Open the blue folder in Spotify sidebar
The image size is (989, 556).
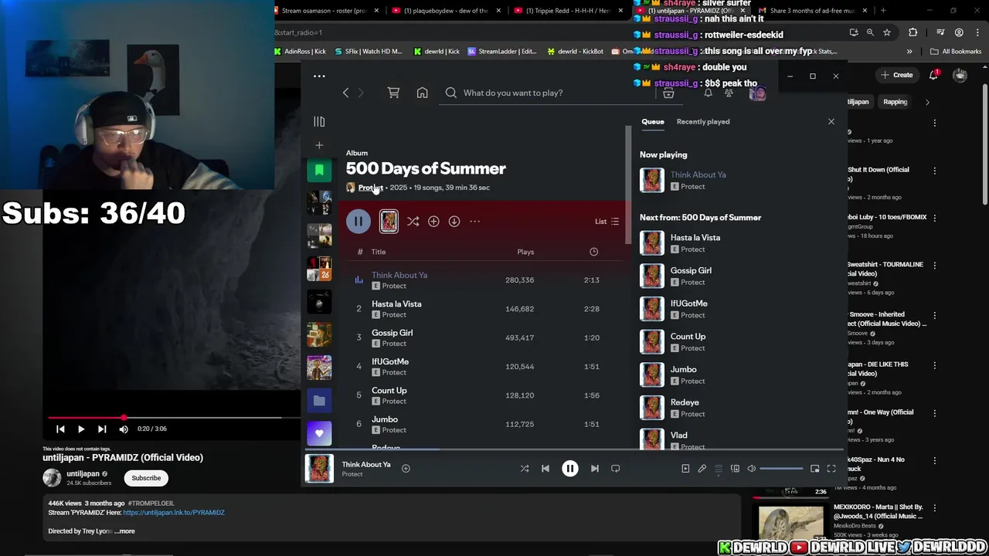click(319, 401)
